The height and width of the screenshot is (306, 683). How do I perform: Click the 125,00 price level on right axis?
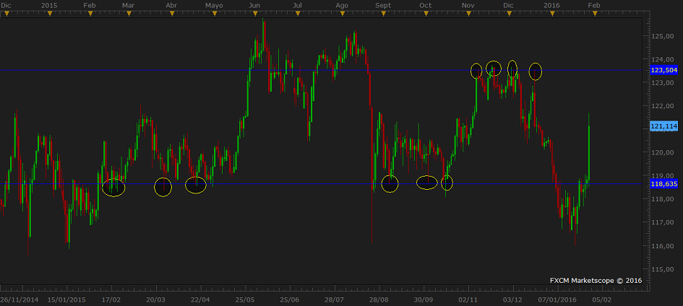click(x=663, y=36)
